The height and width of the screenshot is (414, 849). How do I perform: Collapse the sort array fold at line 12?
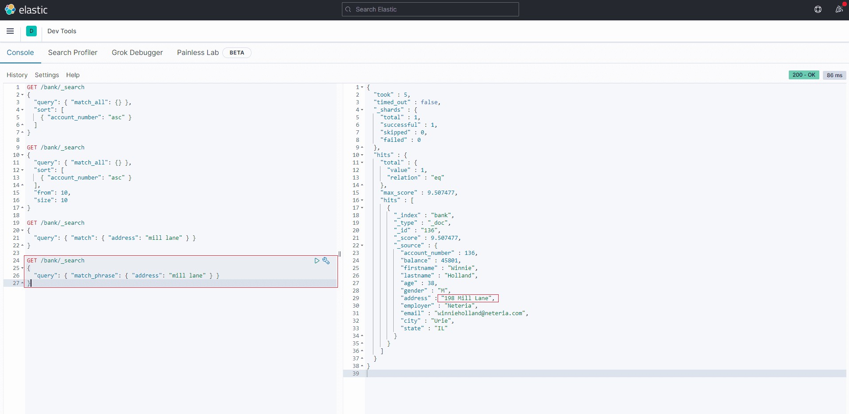click(x=23, y=170)
